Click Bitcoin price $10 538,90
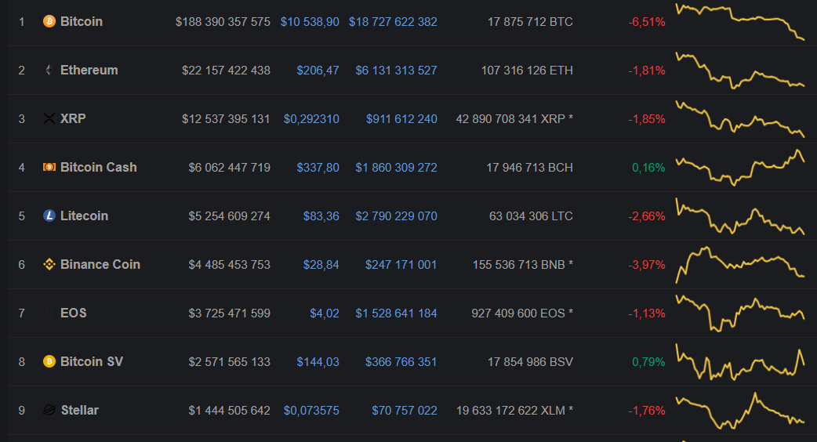Viewport: 817px width, 442px height. 310,21
